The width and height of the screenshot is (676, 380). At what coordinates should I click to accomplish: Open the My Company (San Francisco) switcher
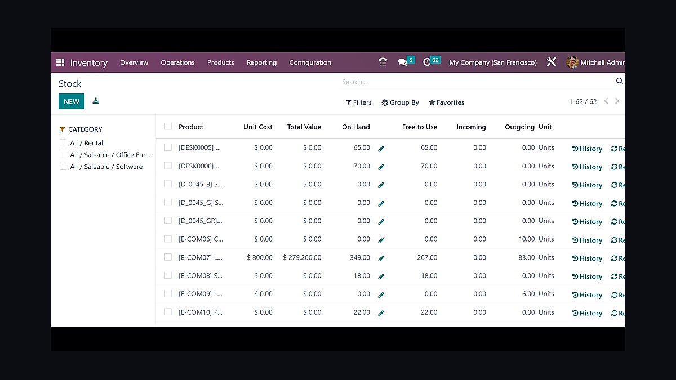point(493,62)
